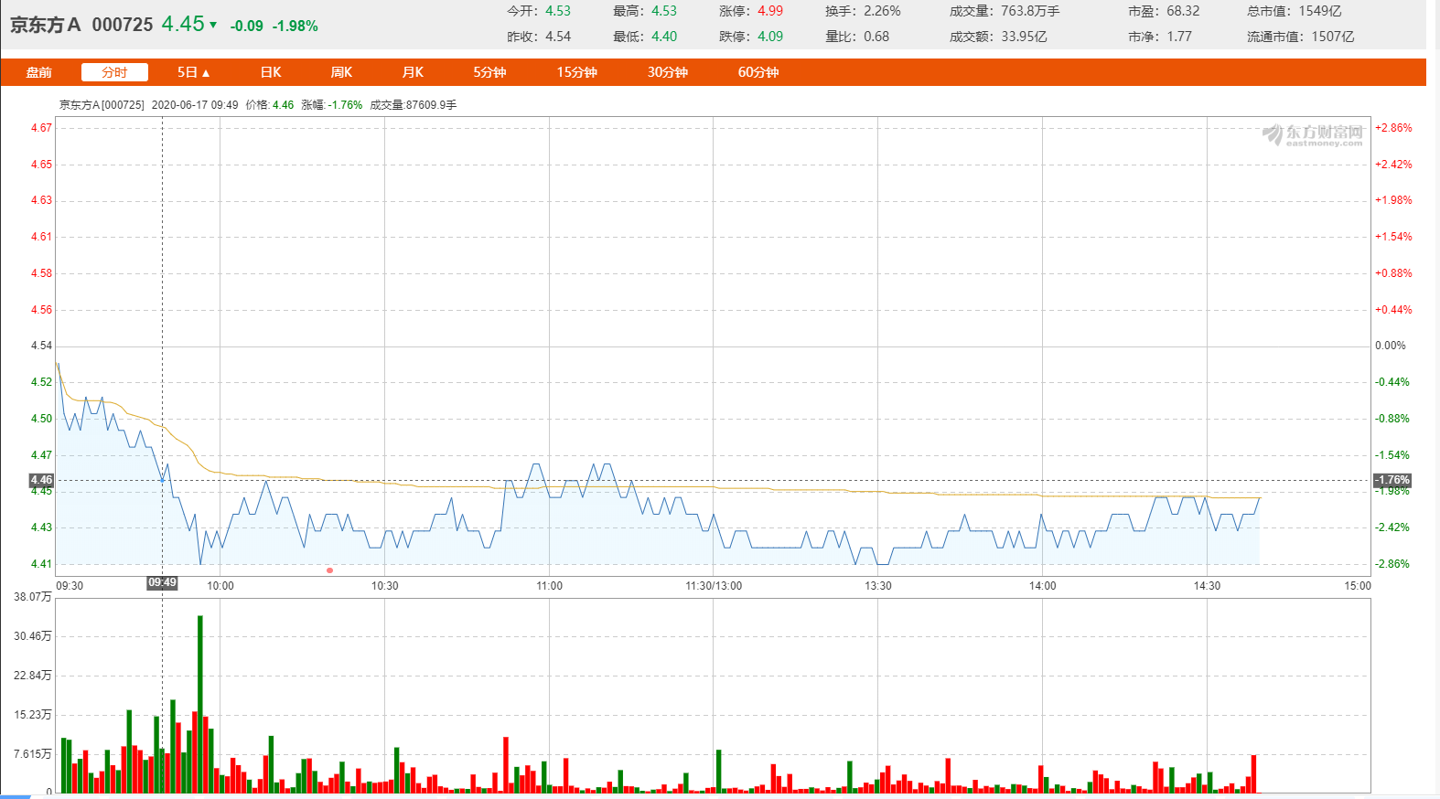
Task: Click the -1.76% crosshair percentage label
Action: tap(1392, 480)
